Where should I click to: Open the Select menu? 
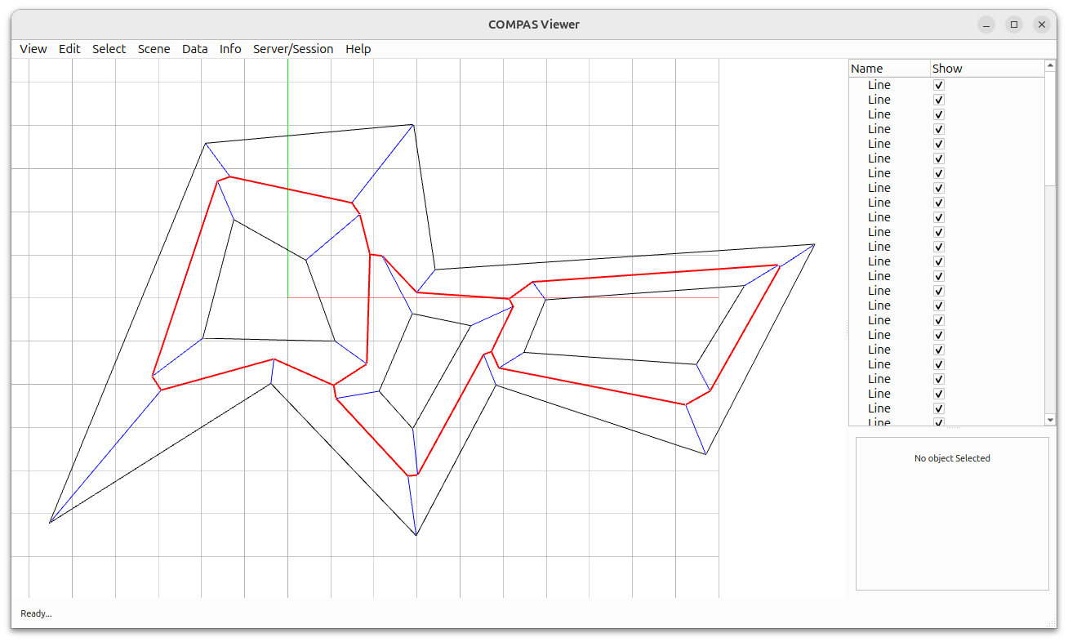(x=109, y=49)
